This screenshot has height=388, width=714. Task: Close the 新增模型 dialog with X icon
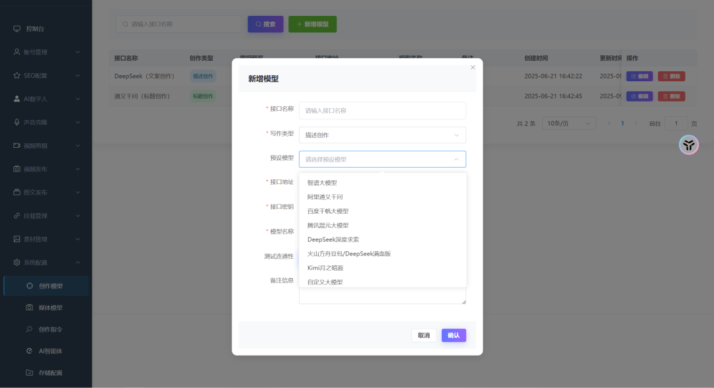pyautogui.click(x=473, y=67)
